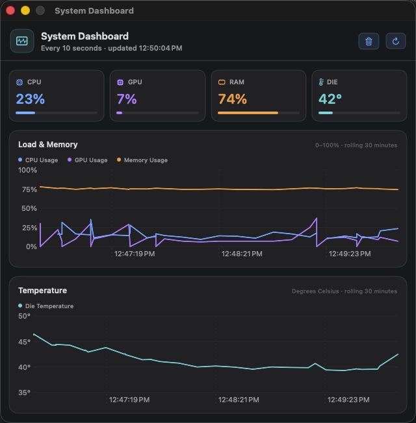Image resolution: width=416 pixels, height=423 pixels.
Task: Click the blue CPU Usage legend dot
Action: (20, 160)
